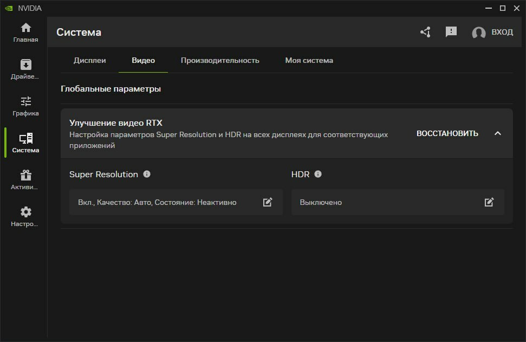Collapse the Улучшение видео RTX panel
Image resolution: width=526 pixels, height=342 pixels.
coord(498,133)
